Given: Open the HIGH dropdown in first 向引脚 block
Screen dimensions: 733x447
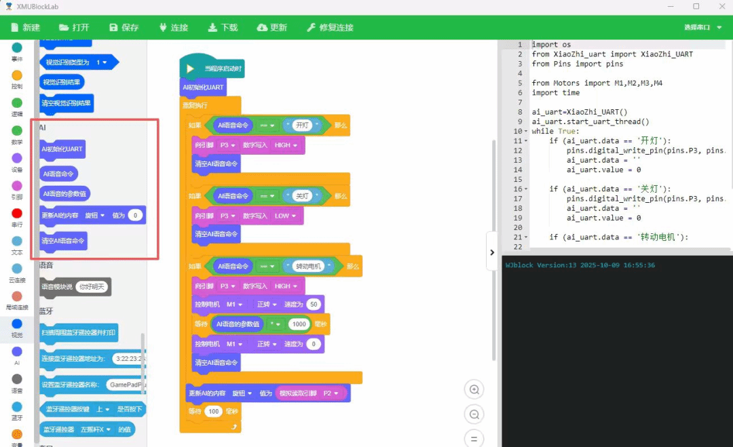Looking at the screenshot, I should tap(286, 145).
